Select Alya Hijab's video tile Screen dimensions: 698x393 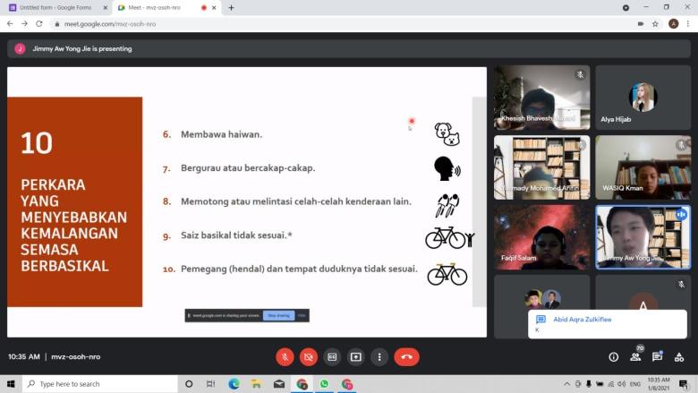click(643, 98)
